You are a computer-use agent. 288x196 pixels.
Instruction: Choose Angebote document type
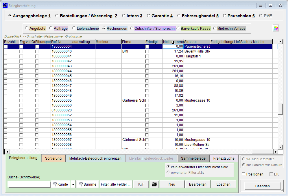pyautogui.click(x=26, y=28)
